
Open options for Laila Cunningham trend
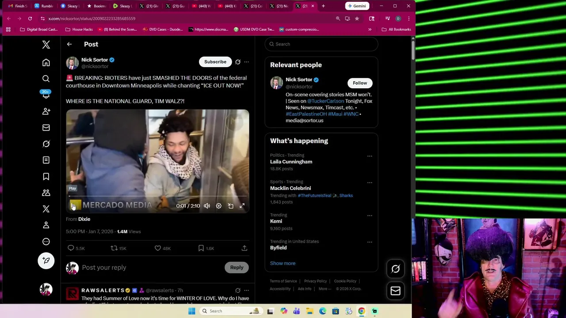pyautogui.click(x=370, y=156)
